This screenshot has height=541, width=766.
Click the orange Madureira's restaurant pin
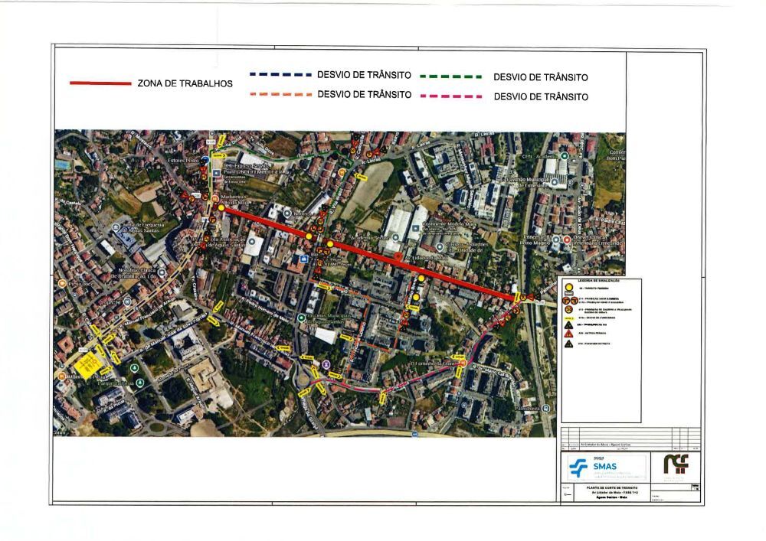[x=214, y=198]
